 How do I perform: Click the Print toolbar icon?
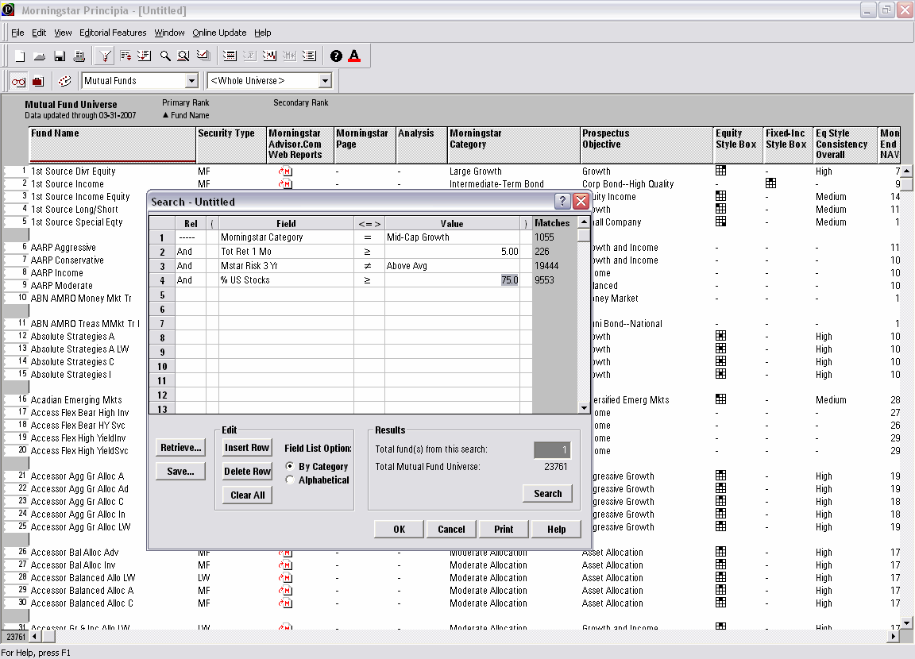(x=79, y=56)
